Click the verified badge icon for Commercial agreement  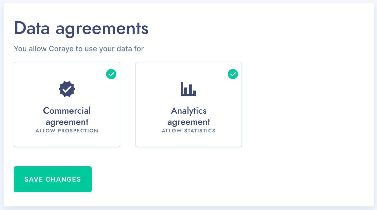point(67,89)
